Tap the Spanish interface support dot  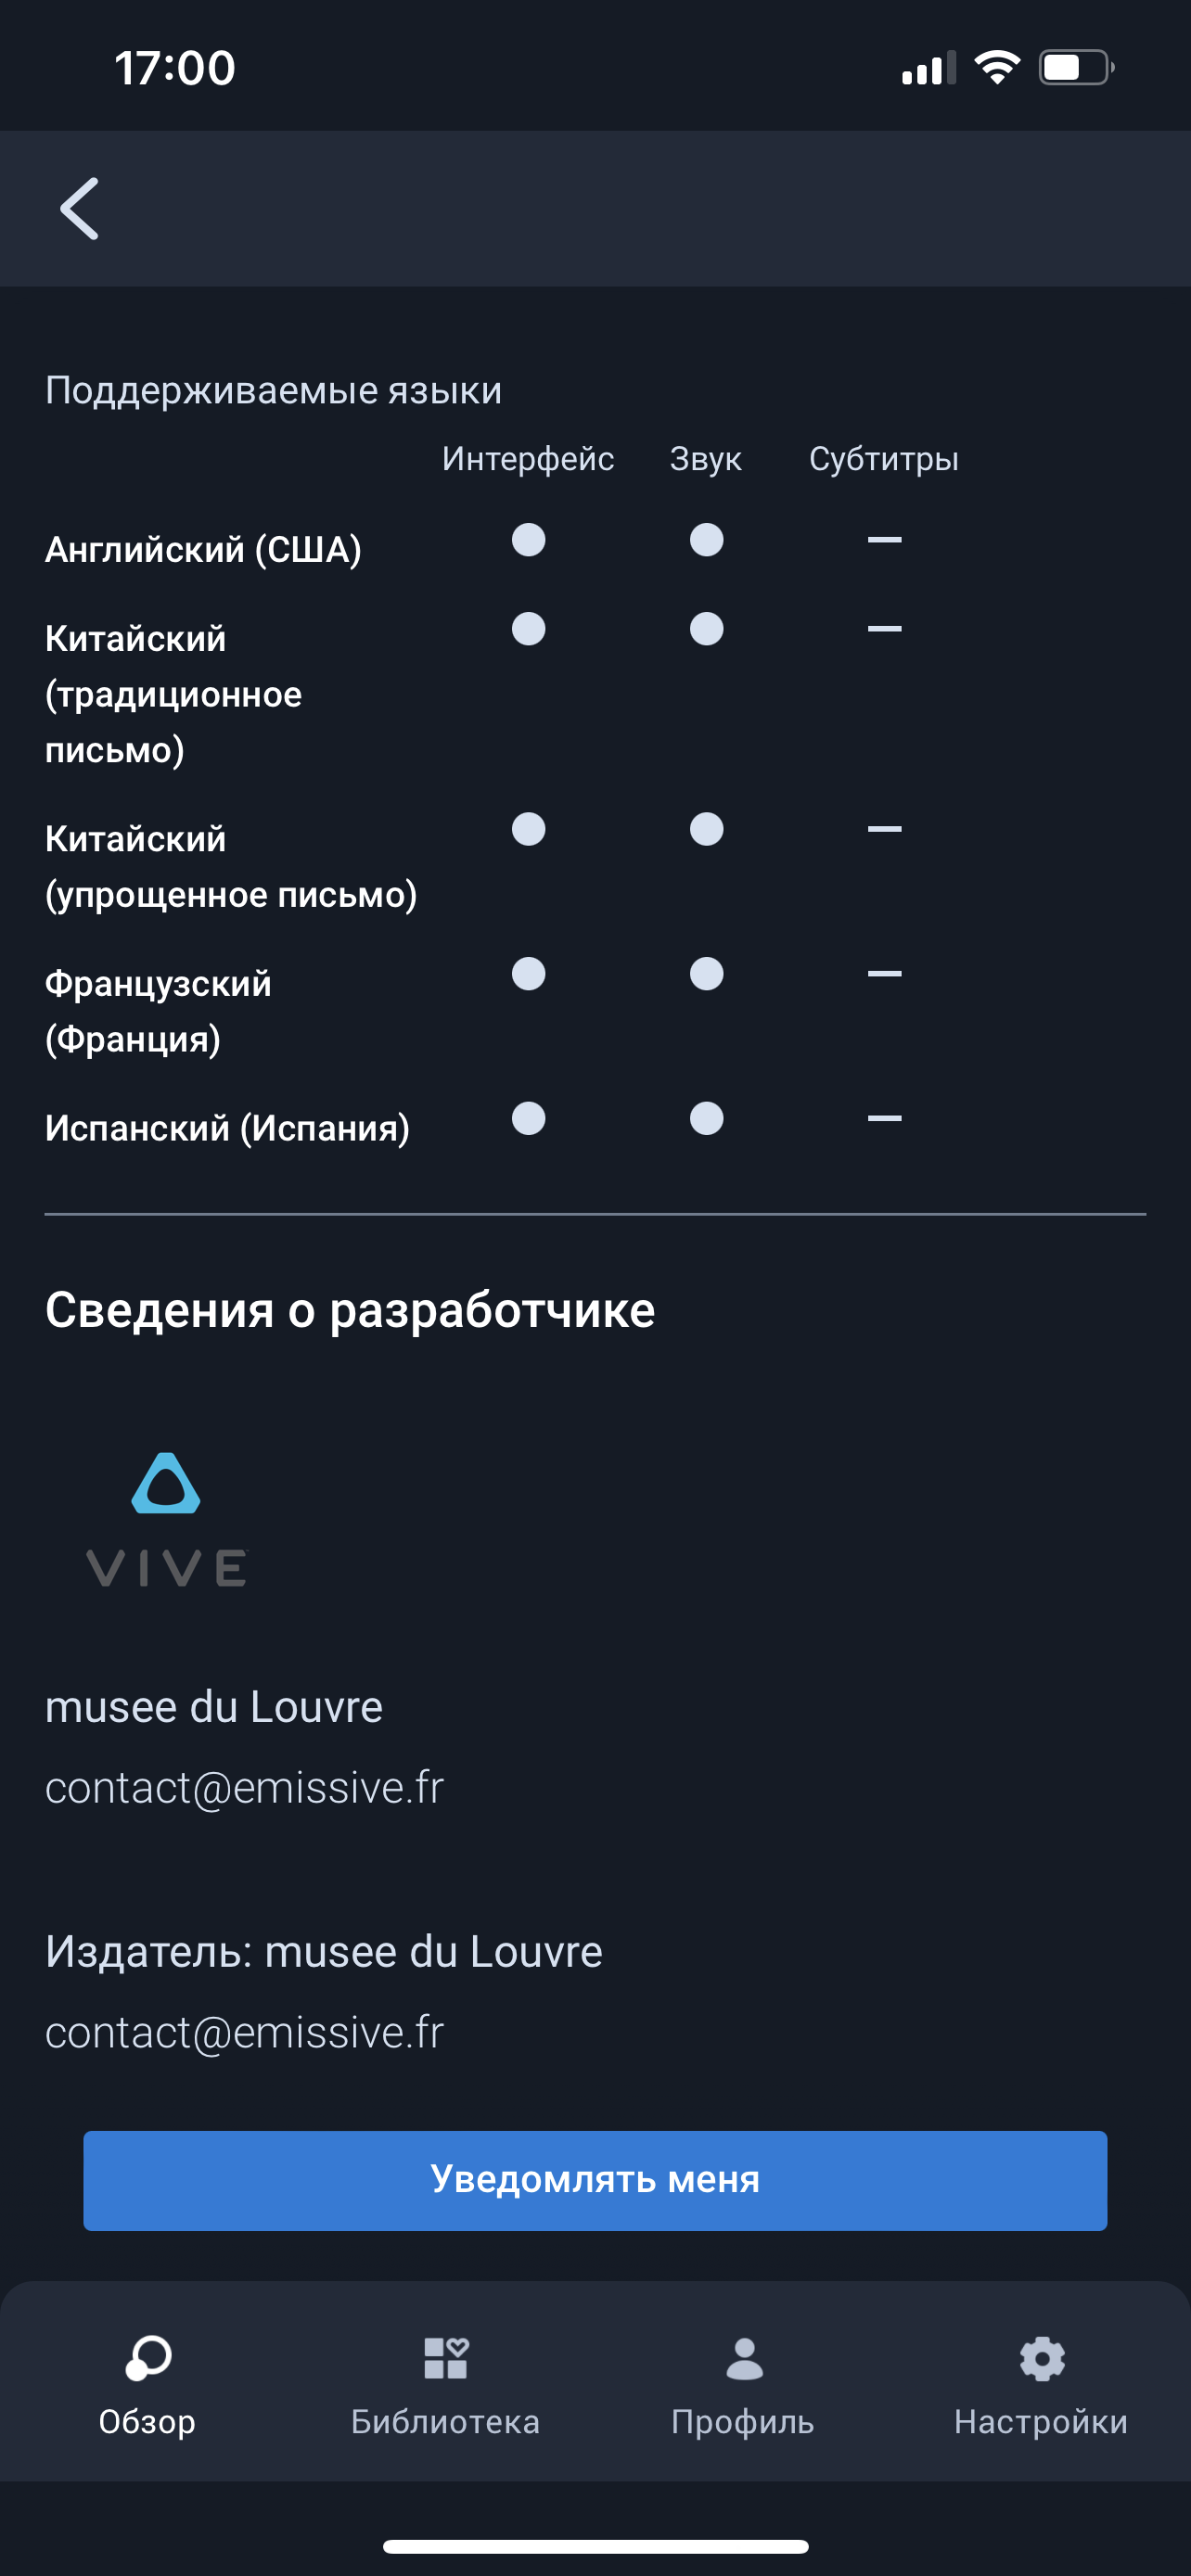pyautogui.click(x=528, y=1118)
